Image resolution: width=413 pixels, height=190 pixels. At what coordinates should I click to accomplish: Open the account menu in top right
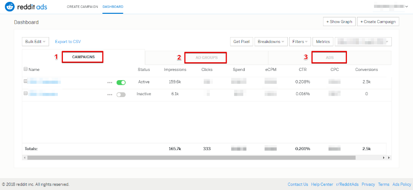[391, 7]
